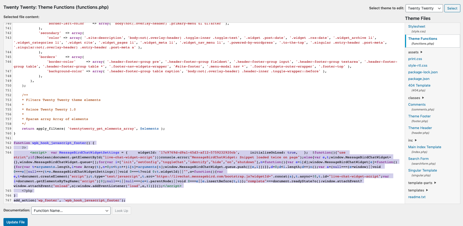Open the Select theme to edit dropdown
The image size is (463, 226).
click(x=424, y=8)
